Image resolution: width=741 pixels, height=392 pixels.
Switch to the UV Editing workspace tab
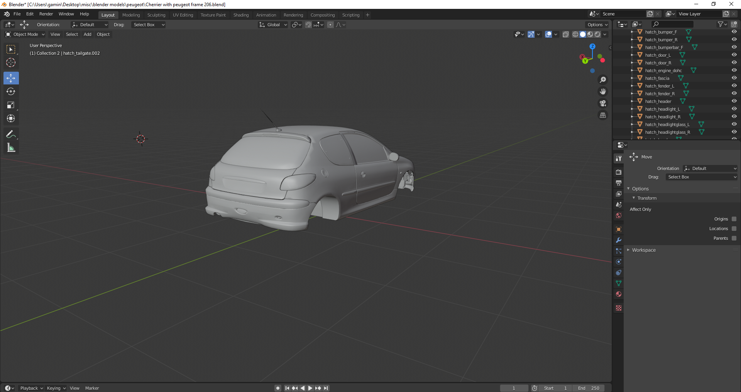(x=183, y=15)
